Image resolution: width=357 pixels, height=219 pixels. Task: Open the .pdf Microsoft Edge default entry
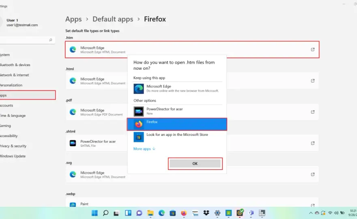(x=192, y=112)
